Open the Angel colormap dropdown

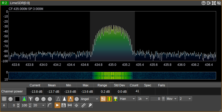point(90,99)
